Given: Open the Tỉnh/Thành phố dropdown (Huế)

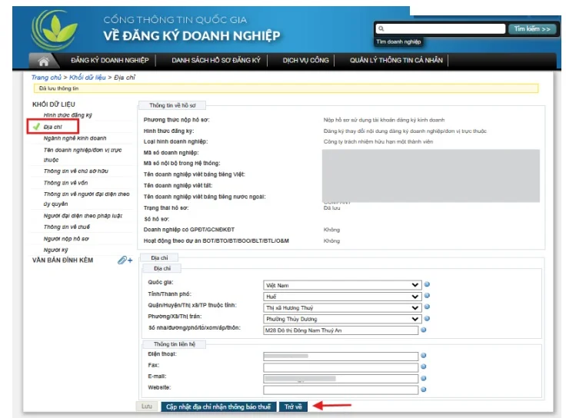Looking at the screenshot, I should tap(342, 297).
